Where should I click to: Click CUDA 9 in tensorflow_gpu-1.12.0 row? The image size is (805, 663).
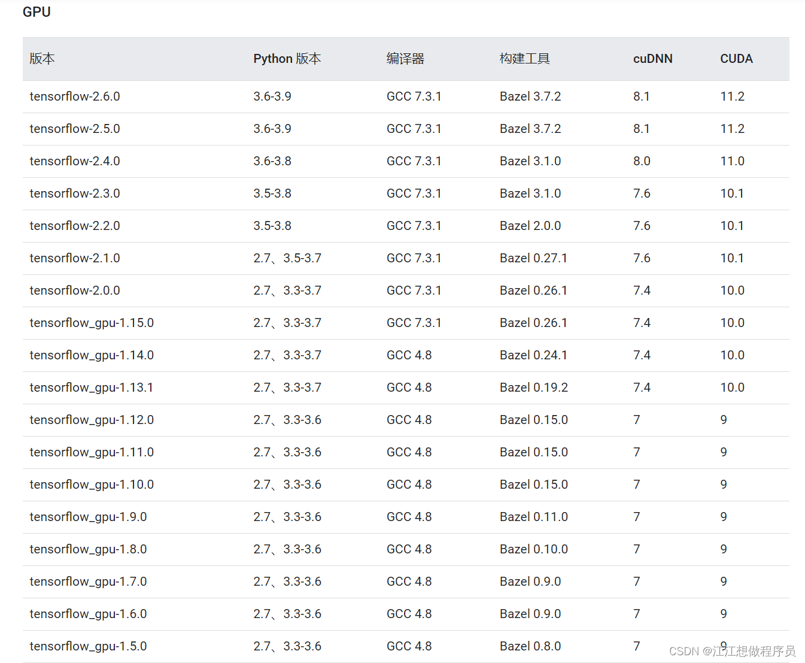724,420
